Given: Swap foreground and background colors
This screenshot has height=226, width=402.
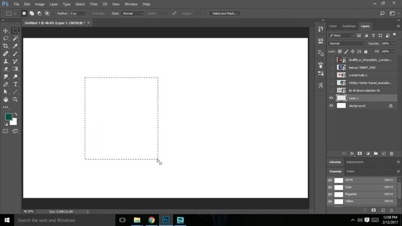Looking at the screenshot, I should (x=16, y=114).
